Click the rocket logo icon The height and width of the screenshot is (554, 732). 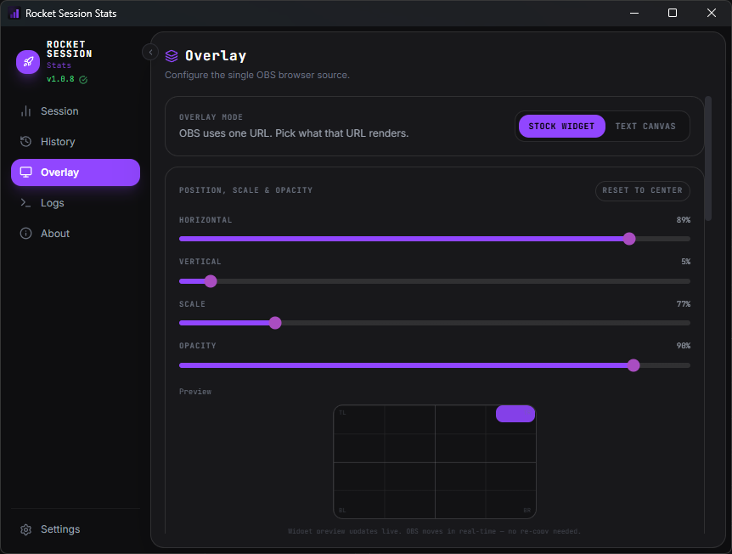[x=28, y=62]
